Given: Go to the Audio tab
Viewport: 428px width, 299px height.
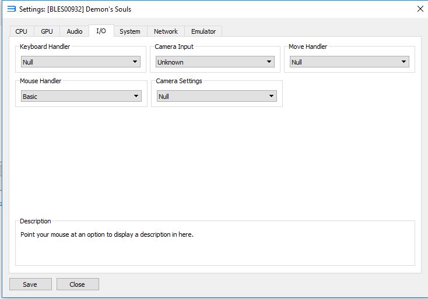Looking at the screenshot, I should [75, 31].
